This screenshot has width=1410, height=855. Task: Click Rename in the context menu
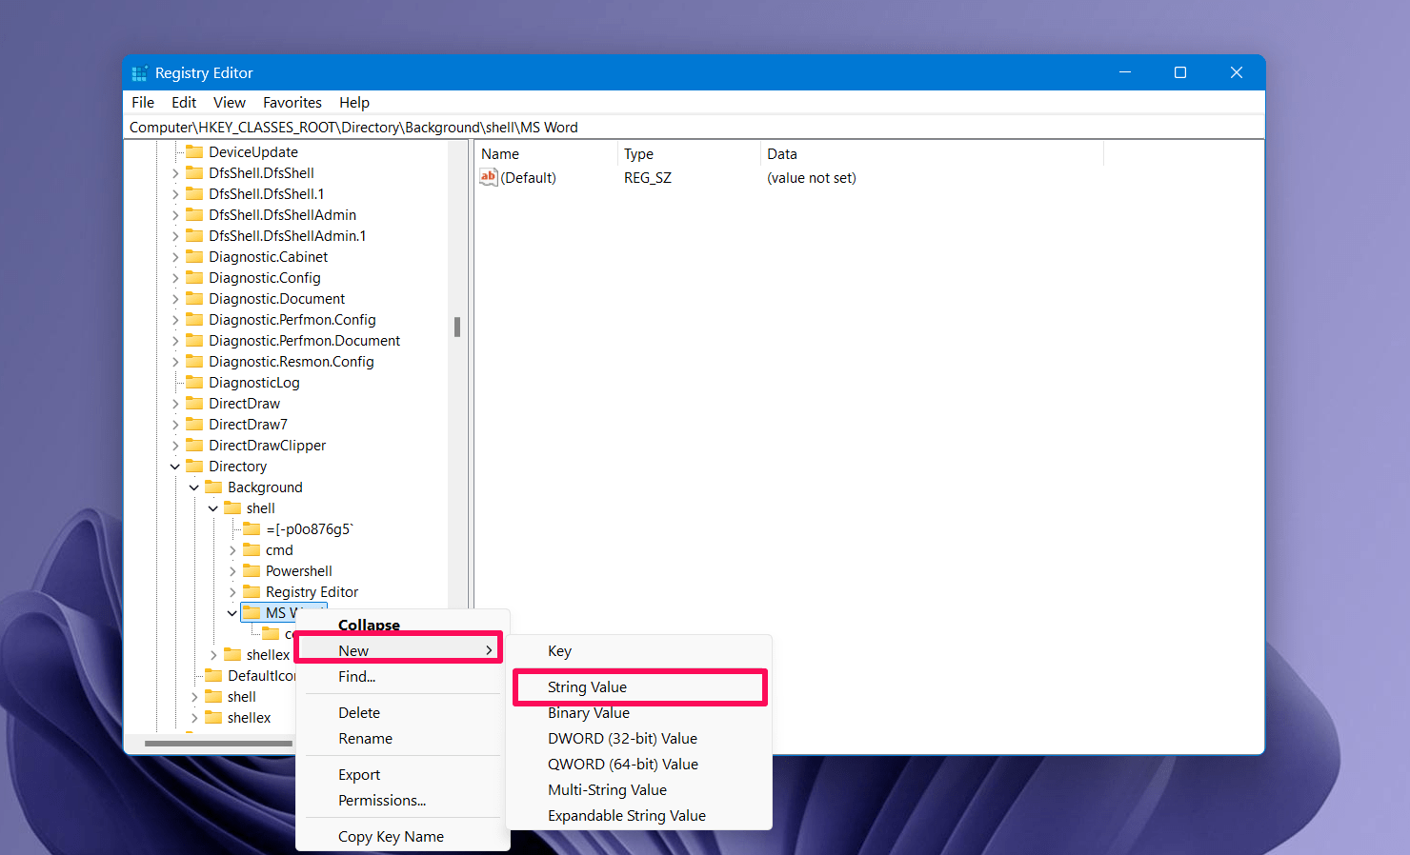(403, 739)
